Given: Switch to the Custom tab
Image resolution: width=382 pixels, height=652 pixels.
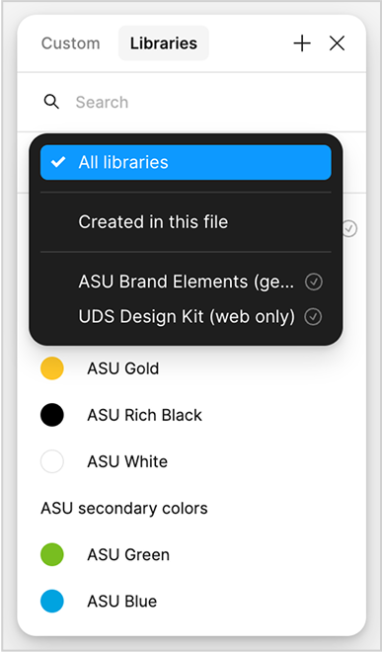Looking at the screenshot, I should (71, 43).
